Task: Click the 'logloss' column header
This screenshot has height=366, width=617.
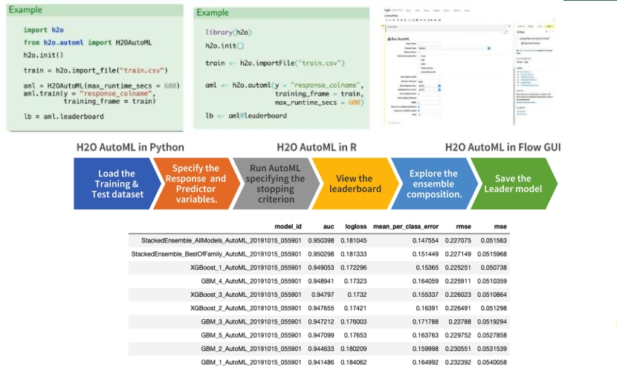Action: click(x=356, y=227)
